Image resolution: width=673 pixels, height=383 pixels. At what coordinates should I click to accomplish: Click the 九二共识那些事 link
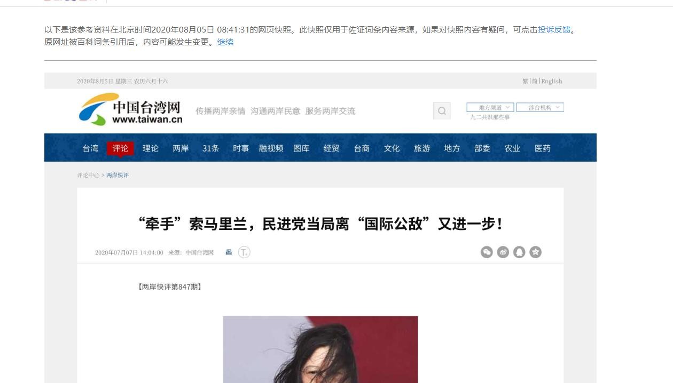490,117
